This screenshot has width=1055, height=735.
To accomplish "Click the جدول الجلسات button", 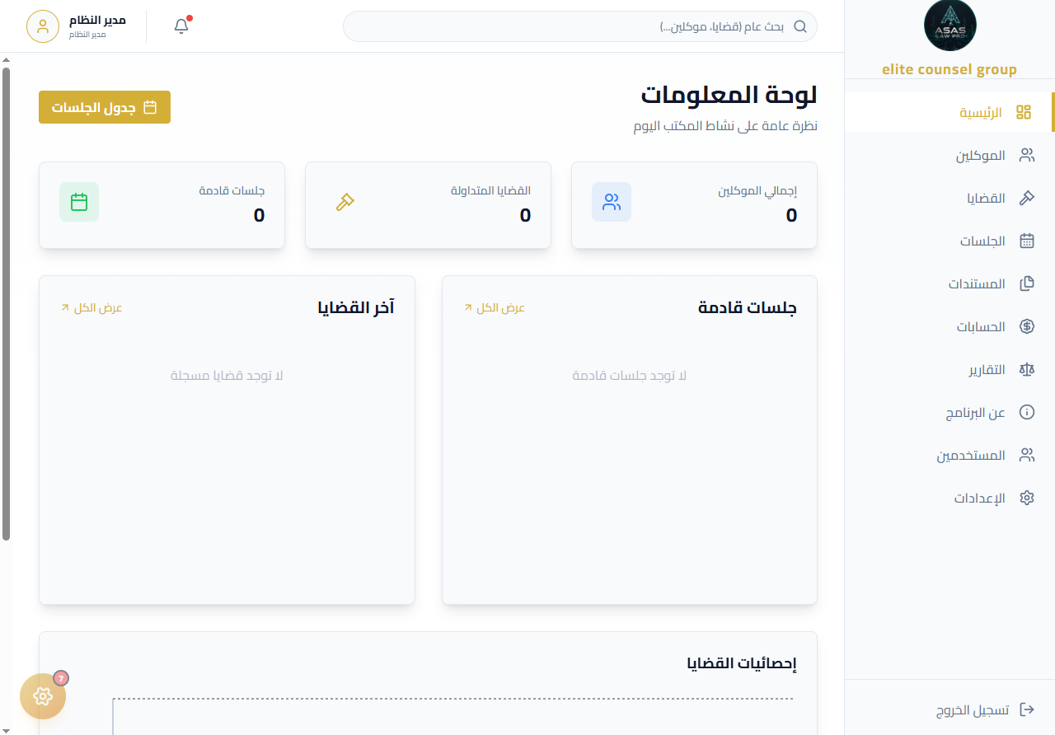I will tap(105, 107).
